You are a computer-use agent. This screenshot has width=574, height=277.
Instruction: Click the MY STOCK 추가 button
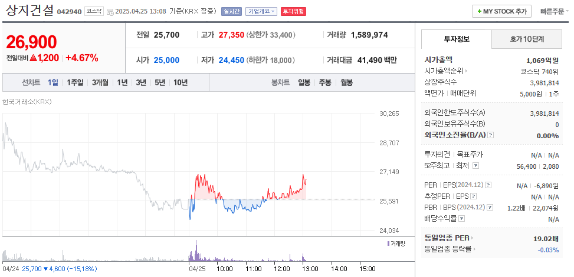(501, 11)
